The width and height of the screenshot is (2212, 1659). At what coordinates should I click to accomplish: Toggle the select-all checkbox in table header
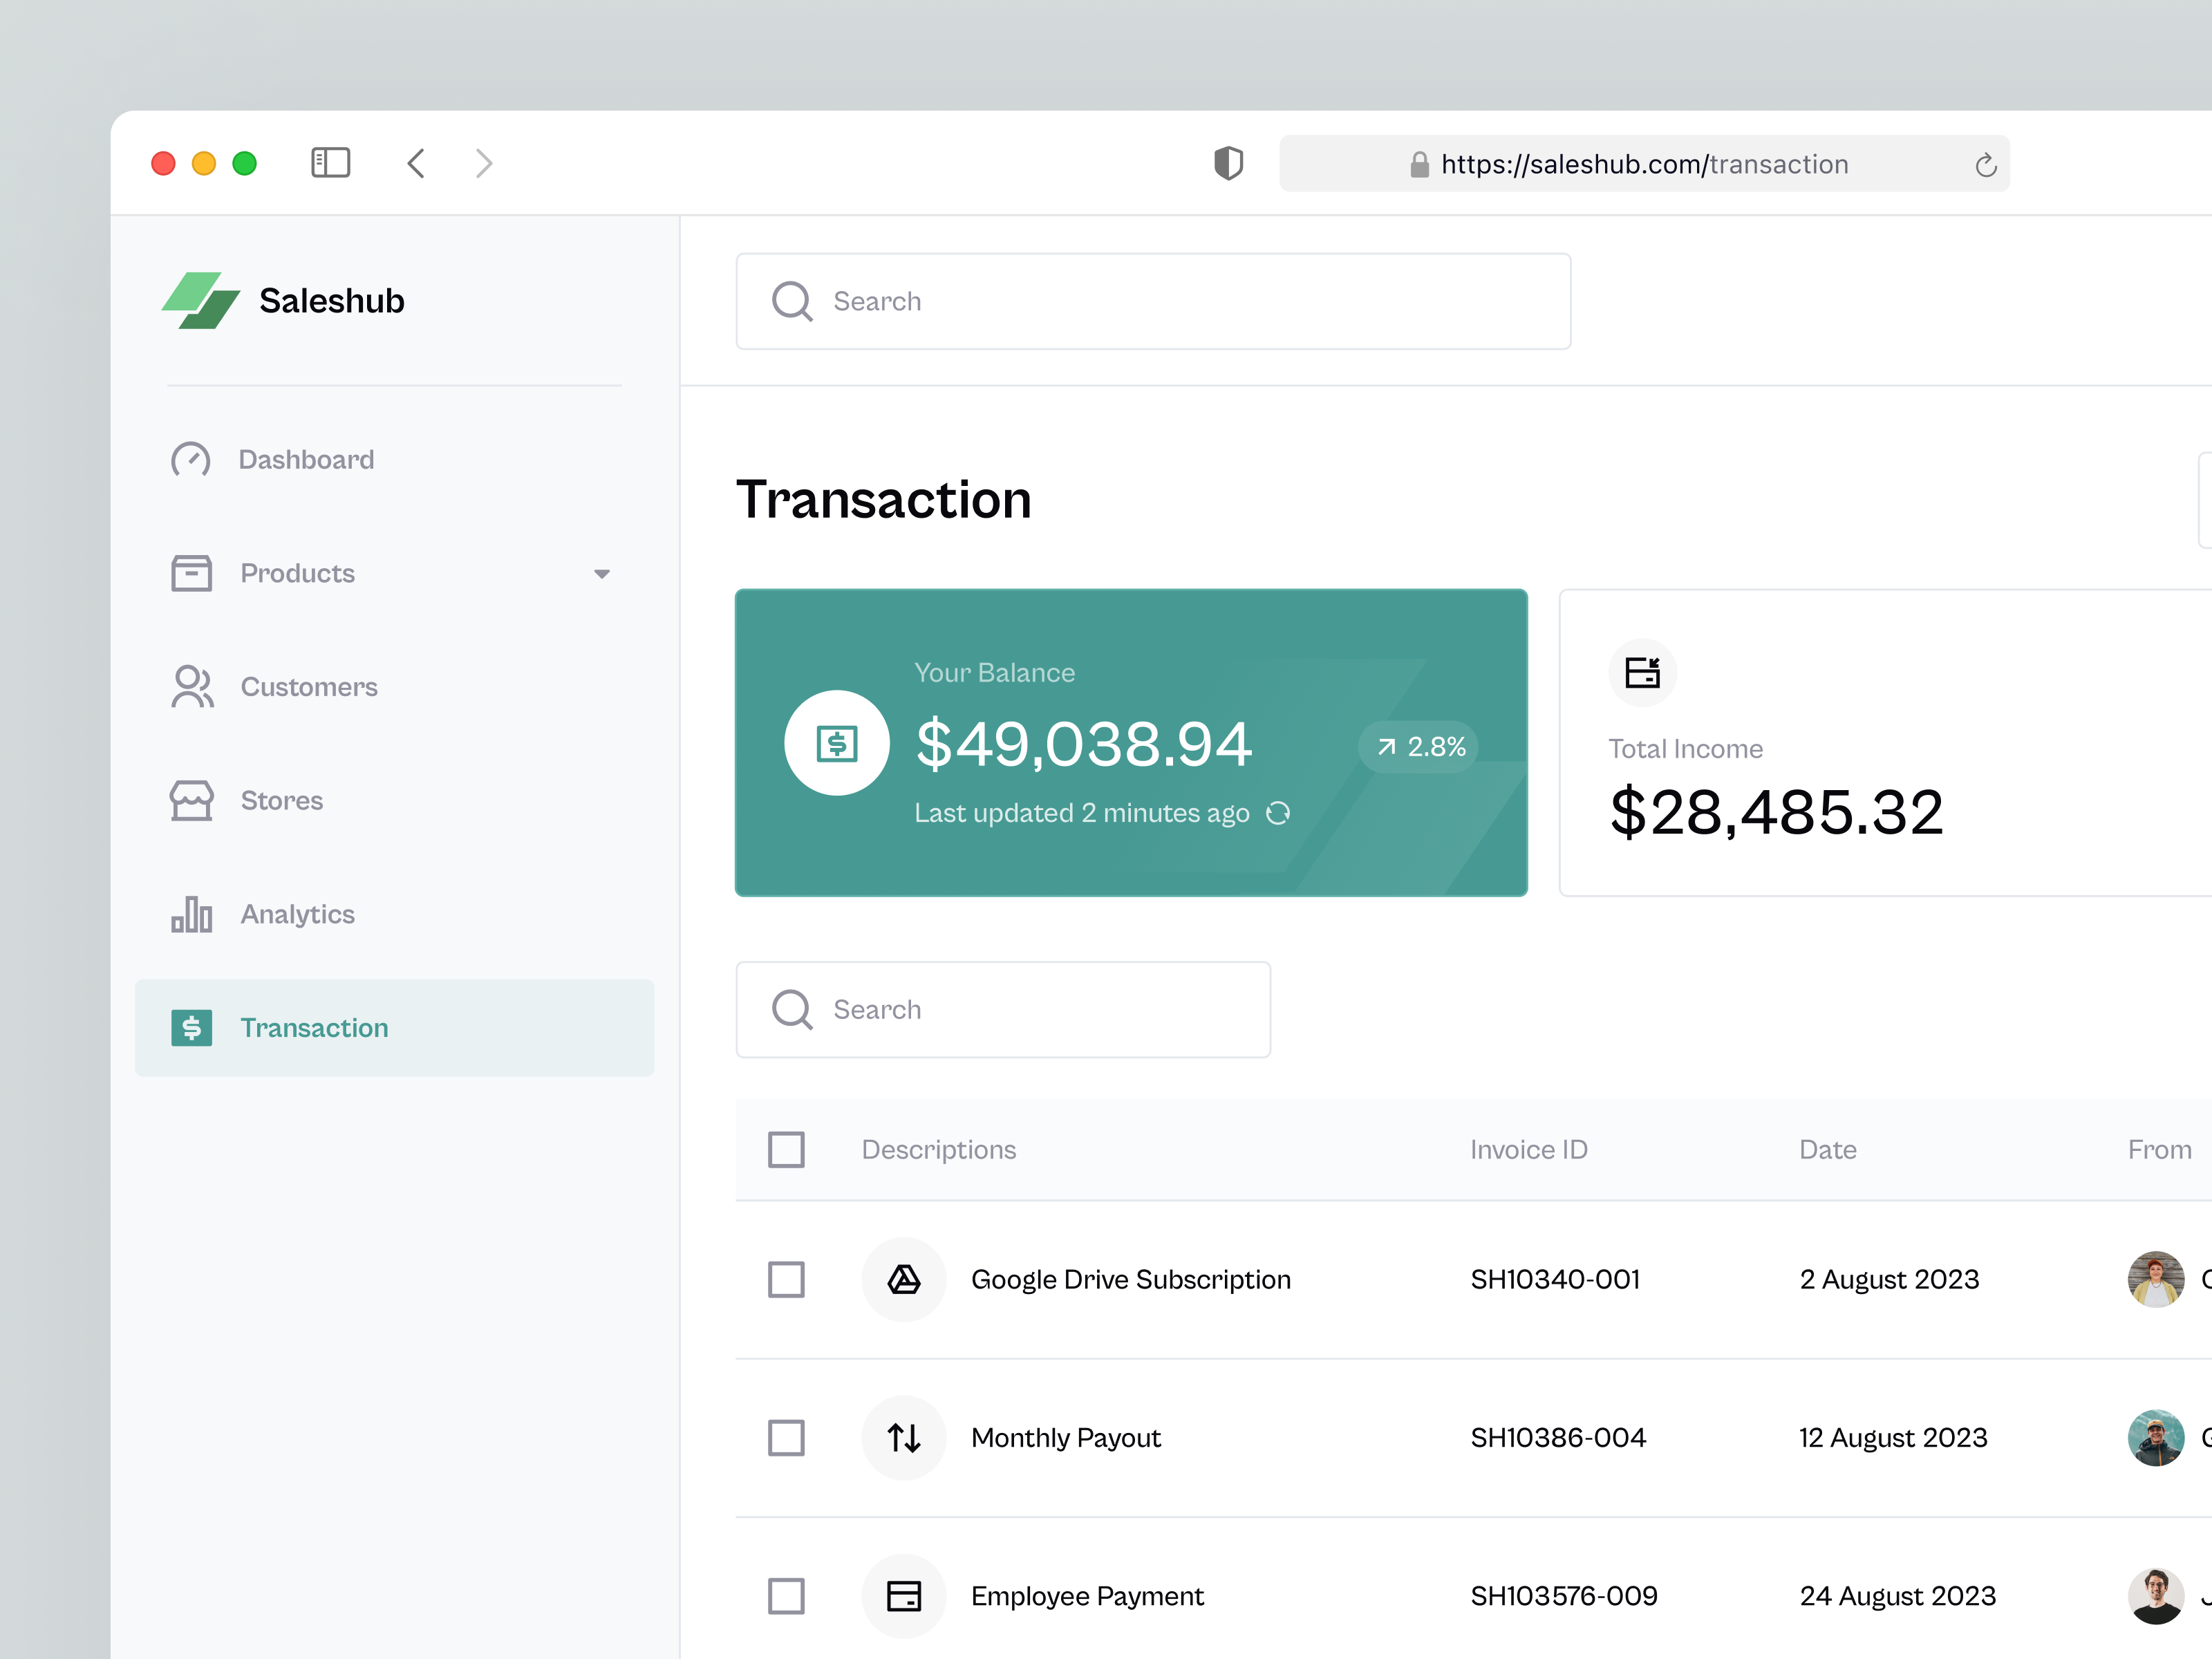click(787, 1150)
